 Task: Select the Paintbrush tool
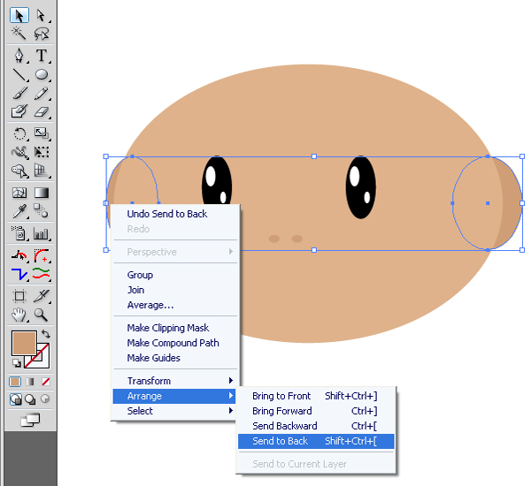point(19,93)
